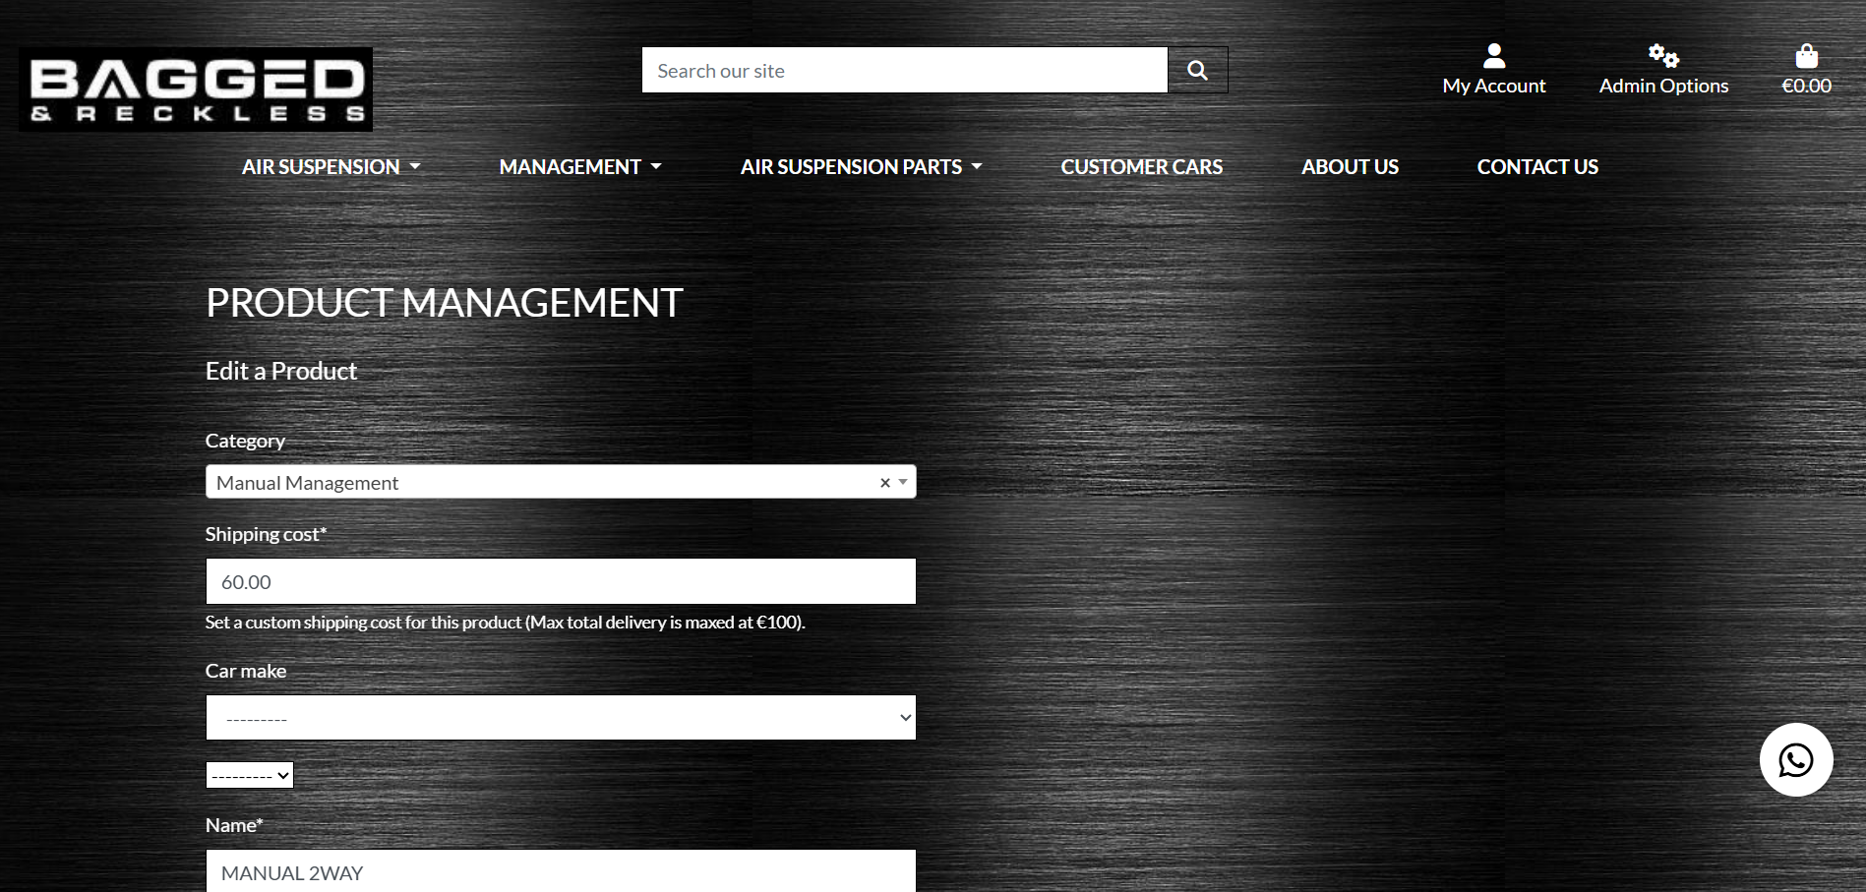This screenshot has width=1866, height=892.
Task: Open the small dropdown below Car make
Action: pyautogui.click(x=249, y=776)
